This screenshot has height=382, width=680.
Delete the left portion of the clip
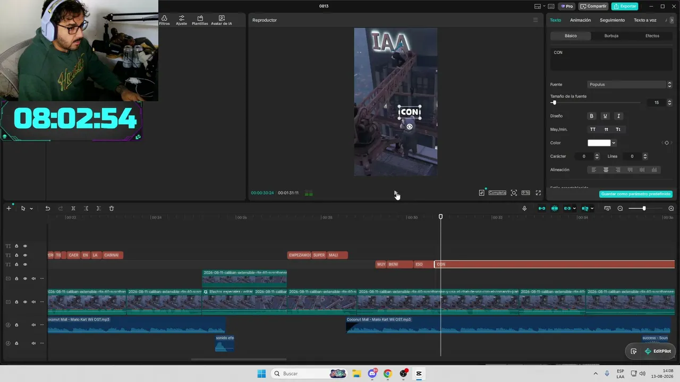coord(86,209)
